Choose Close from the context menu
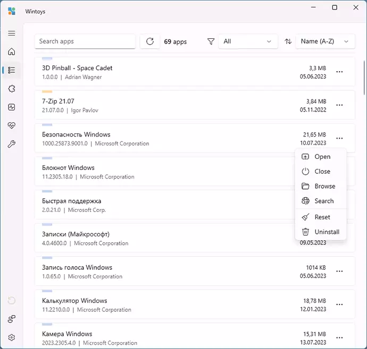This screenshot has width=367, height=349. [x=321, y=172]
